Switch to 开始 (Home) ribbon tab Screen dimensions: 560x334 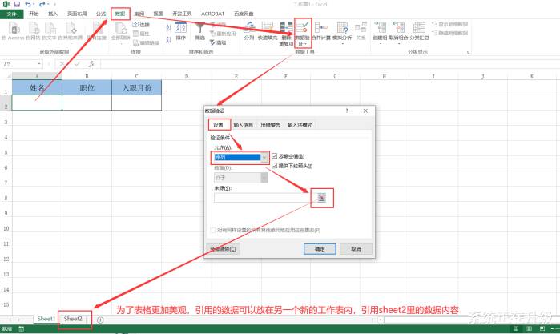pyautogui.click(x=34, y=14)
